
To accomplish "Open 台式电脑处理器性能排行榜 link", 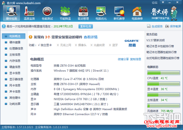I will click(x=163, y=58).
